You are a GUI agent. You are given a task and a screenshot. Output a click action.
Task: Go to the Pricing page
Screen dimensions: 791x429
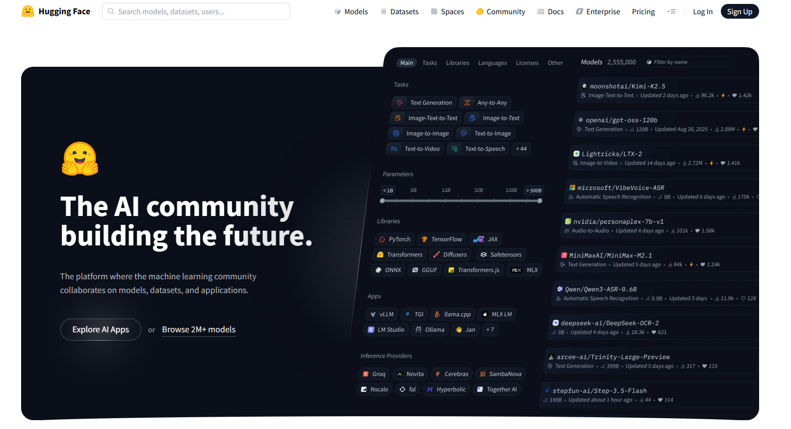(x=643, y=12)
